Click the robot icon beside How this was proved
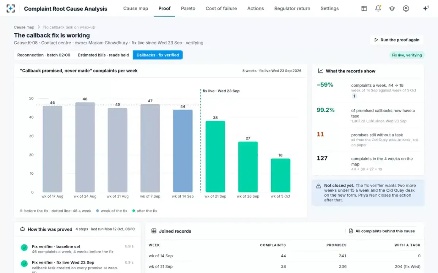This screenshot has width=438, height=273. (23, 229)
